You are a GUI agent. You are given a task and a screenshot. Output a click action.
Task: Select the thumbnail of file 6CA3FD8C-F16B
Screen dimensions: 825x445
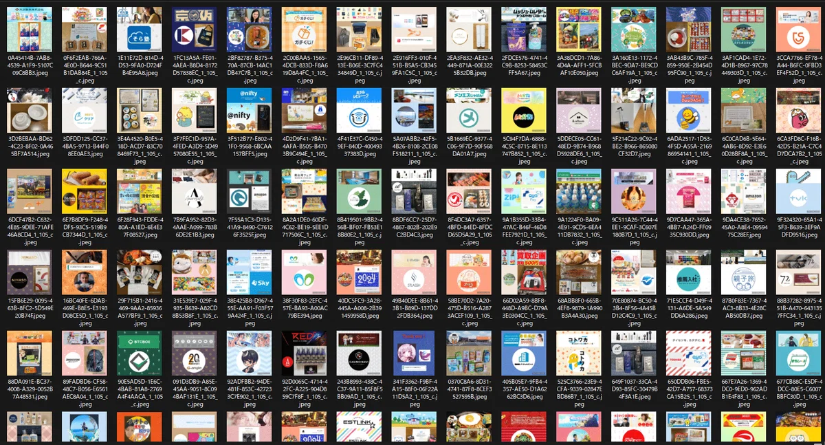click(800, 110)
